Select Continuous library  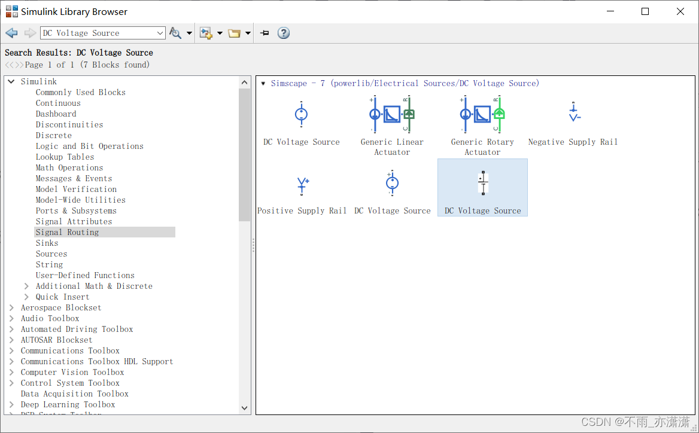[x=58, y=103]
